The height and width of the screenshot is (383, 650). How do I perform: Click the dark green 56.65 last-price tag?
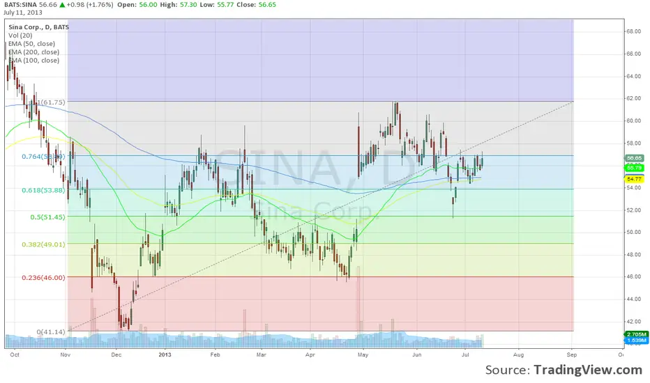pos(634,158)
